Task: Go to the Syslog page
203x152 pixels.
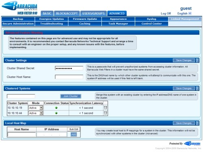Action: (x=151, y=19)
